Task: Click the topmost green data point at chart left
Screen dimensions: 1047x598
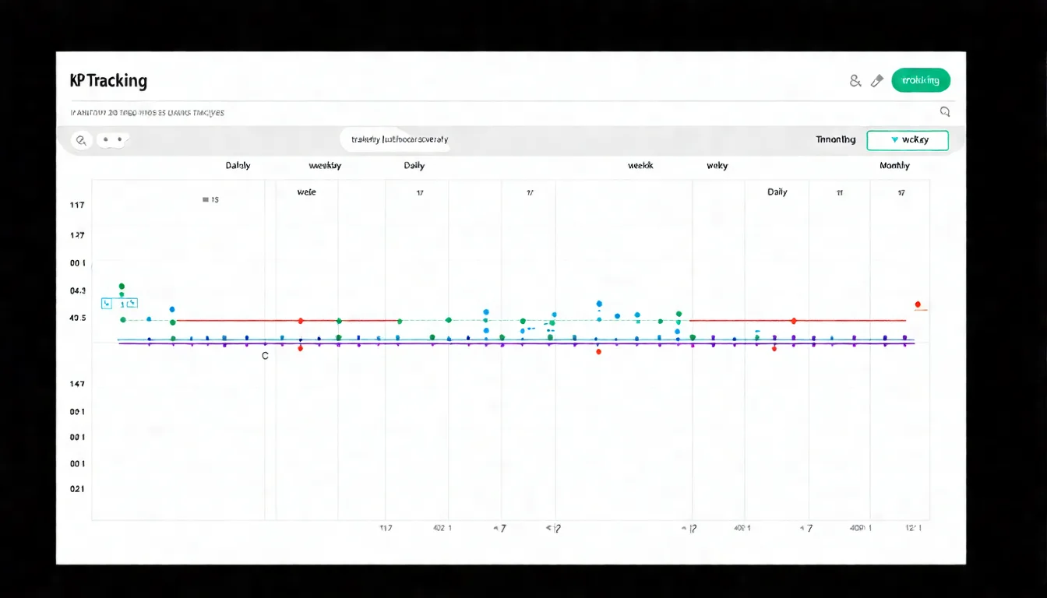Action: coord(122,287)
